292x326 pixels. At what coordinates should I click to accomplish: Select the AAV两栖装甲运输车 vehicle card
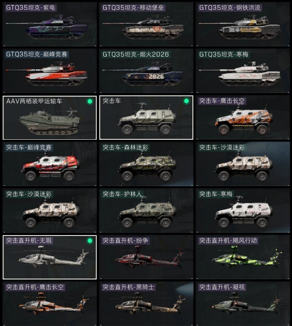[50, 118]
